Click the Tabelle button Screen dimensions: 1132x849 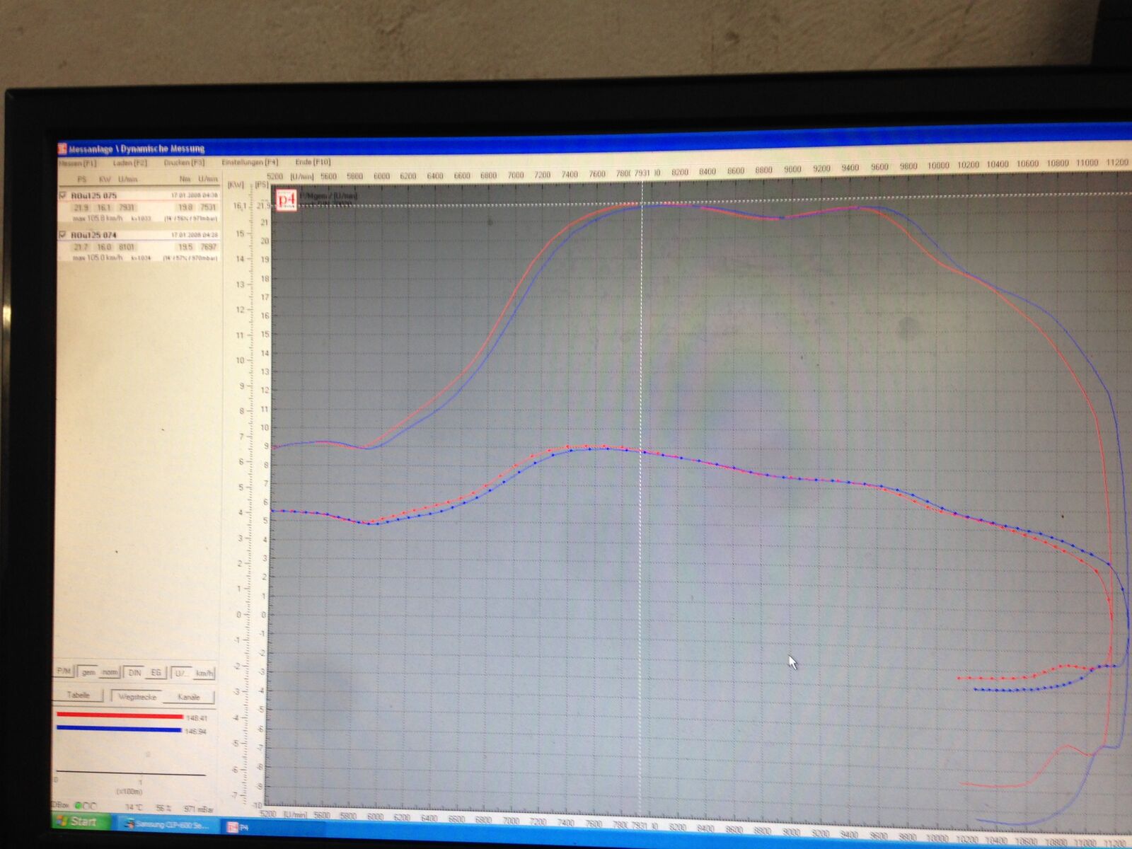pyautogui.click(x=78, y=695)
